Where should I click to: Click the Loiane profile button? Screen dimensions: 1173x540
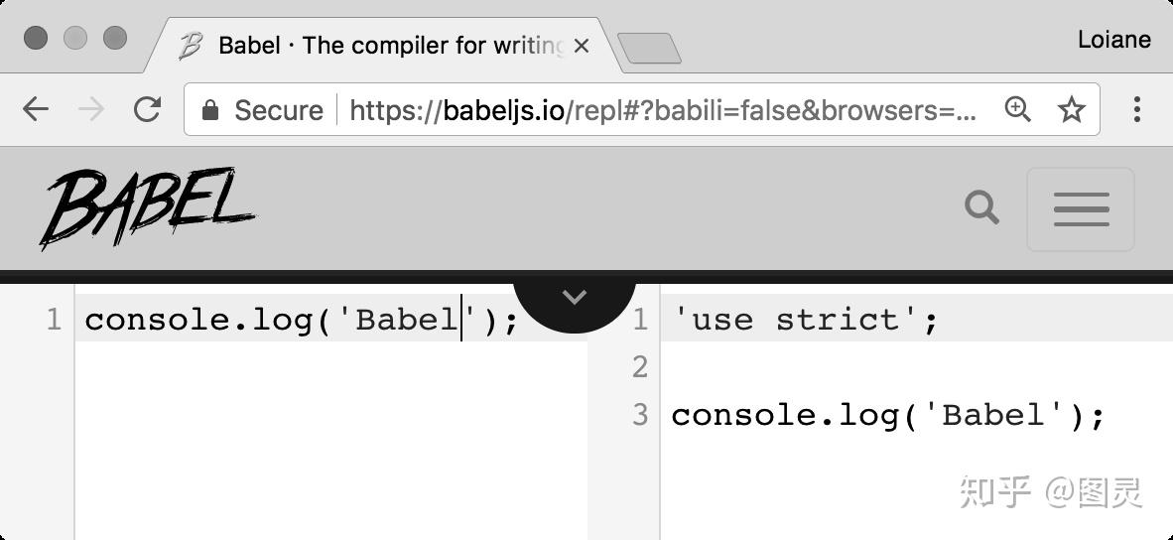(x=1113, y=40)
